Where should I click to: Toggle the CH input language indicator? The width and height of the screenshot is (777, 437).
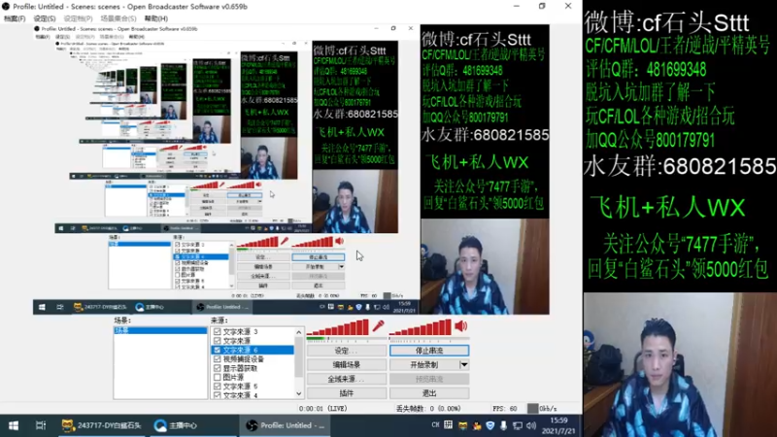coord(435,425)
